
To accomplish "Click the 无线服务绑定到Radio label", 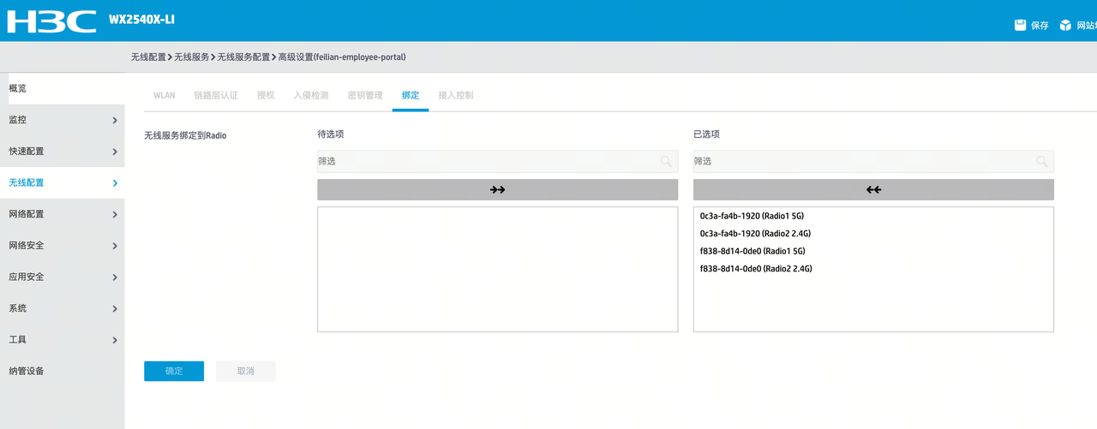I will point(185,135).
